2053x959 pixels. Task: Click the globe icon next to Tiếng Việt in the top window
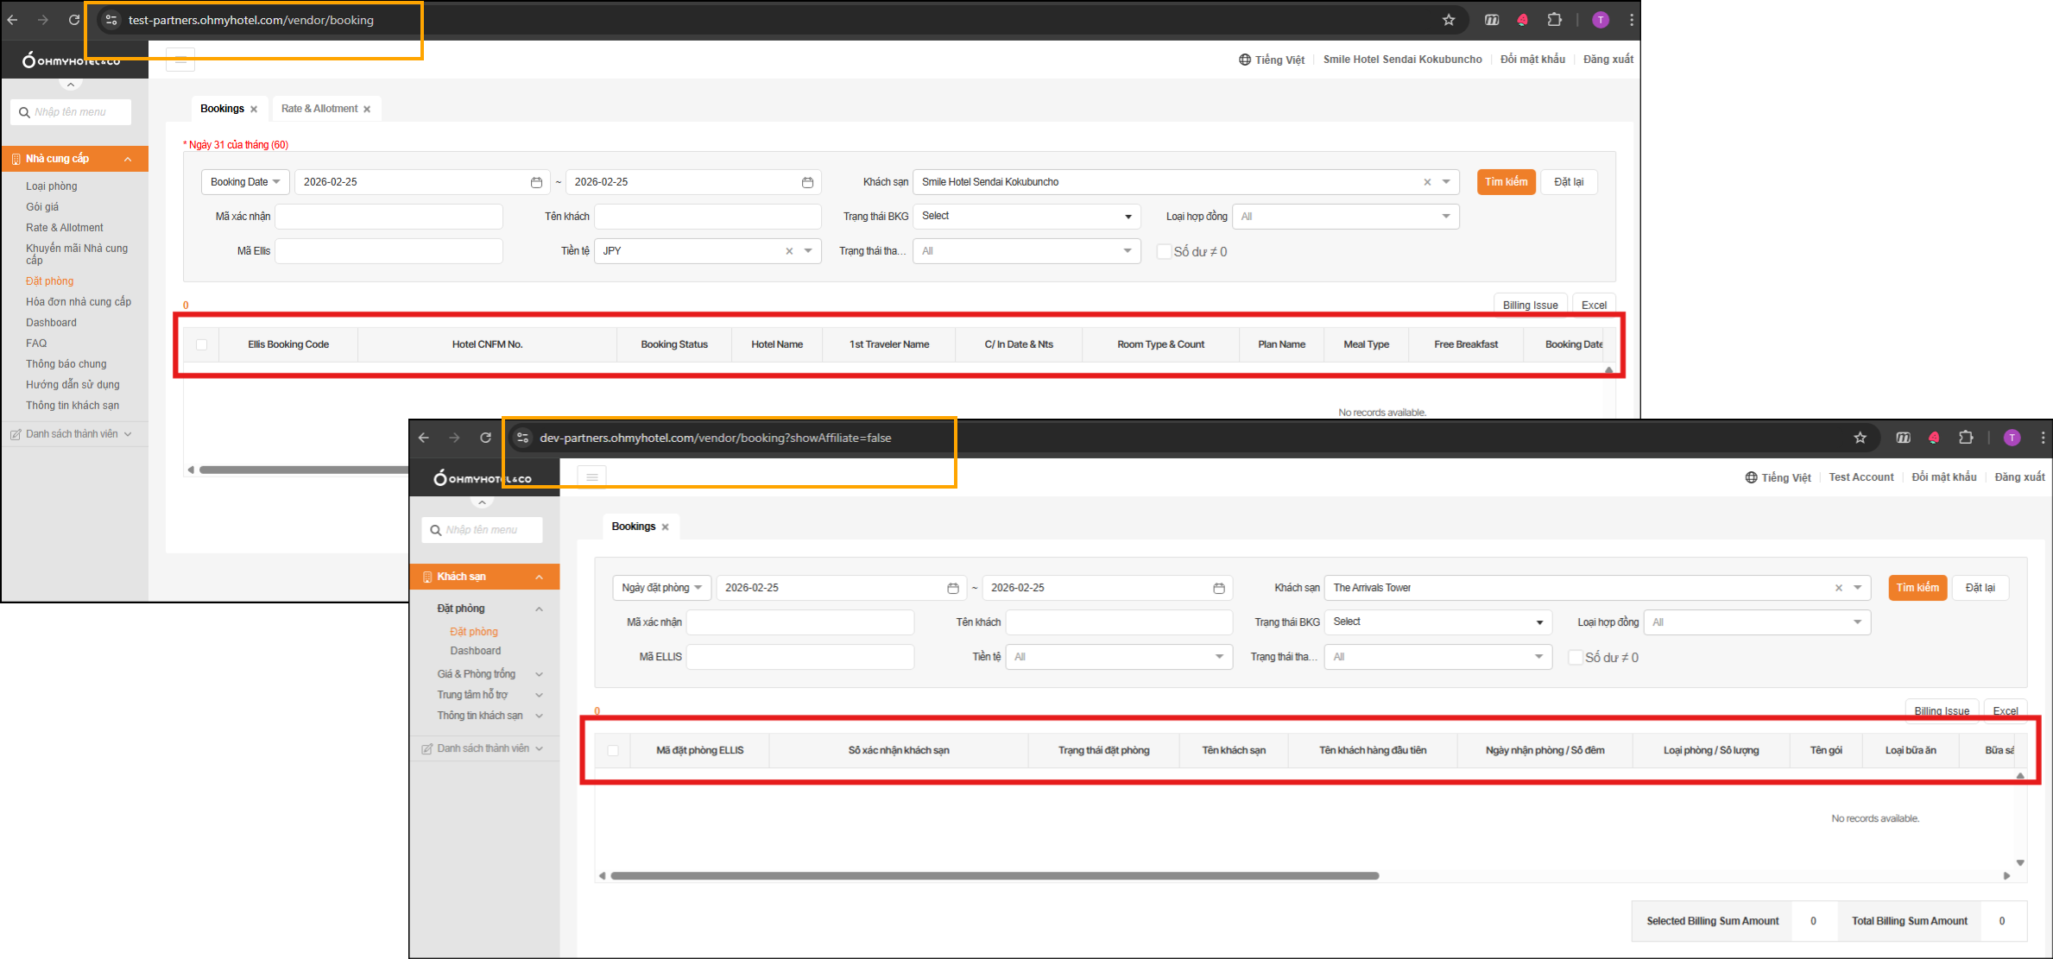click(1244, 60)
